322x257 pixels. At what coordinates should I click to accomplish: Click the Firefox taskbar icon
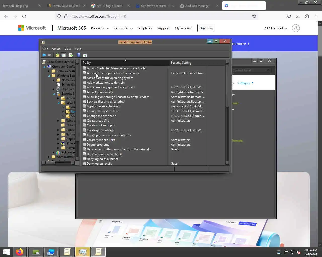[x=20, y=252]
